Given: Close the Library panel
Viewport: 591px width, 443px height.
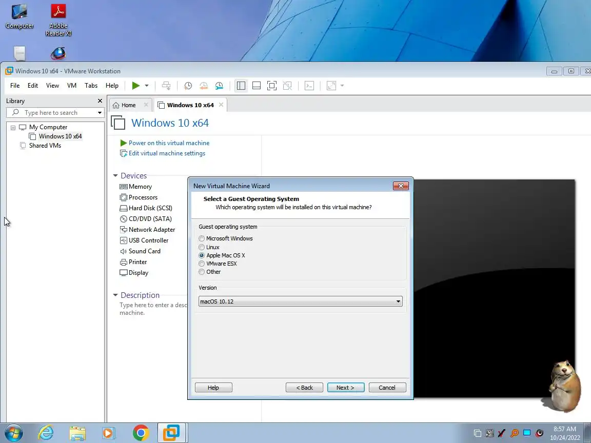Looking at the screenshot, I should [x=100, y=100].
